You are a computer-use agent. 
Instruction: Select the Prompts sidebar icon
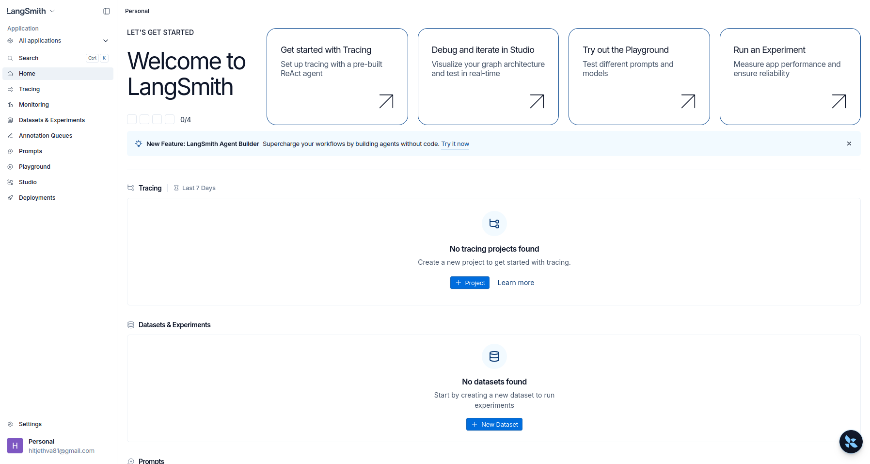10,151
